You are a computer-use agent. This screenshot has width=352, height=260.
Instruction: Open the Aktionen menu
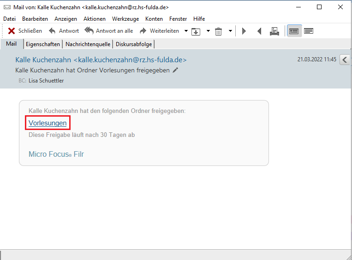[94, 19]
